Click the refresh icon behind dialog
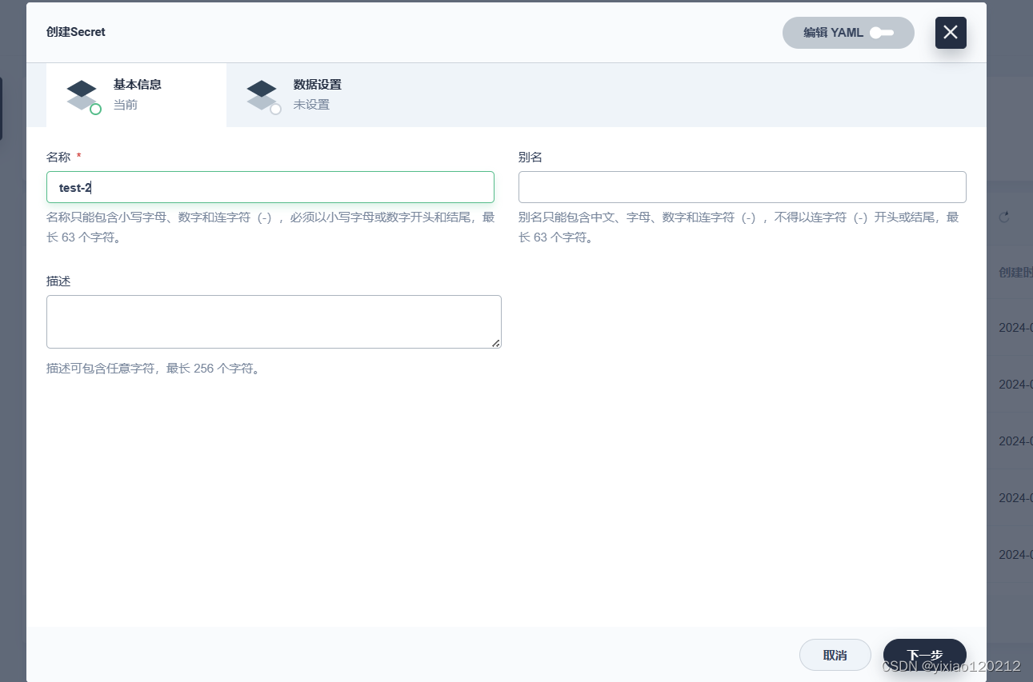The height and width of the screenshot is (682, 1033). [1004, 217]
